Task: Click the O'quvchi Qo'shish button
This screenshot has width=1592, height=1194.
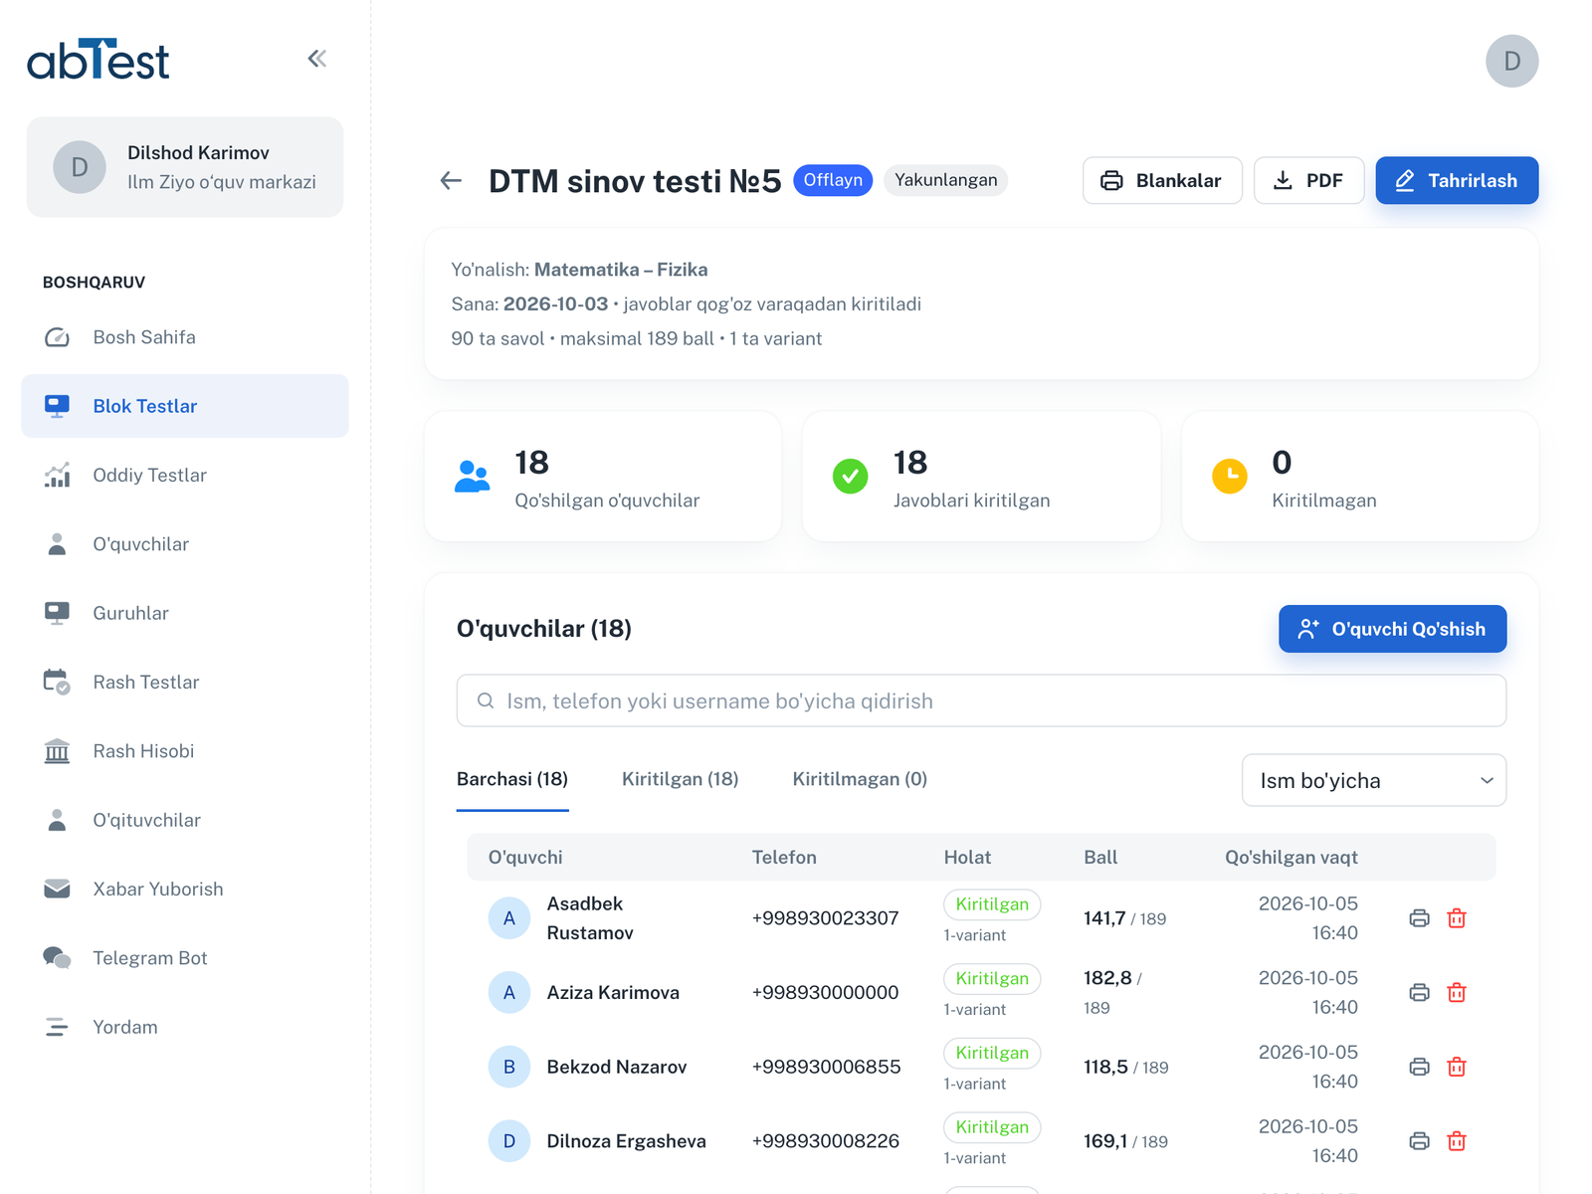Action: pyautogui.click(x=1392, y=629)
